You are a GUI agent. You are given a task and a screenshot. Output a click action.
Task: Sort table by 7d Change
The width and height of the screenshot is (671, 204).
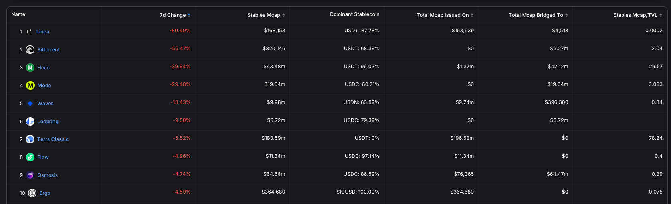[x=175, y=15]
